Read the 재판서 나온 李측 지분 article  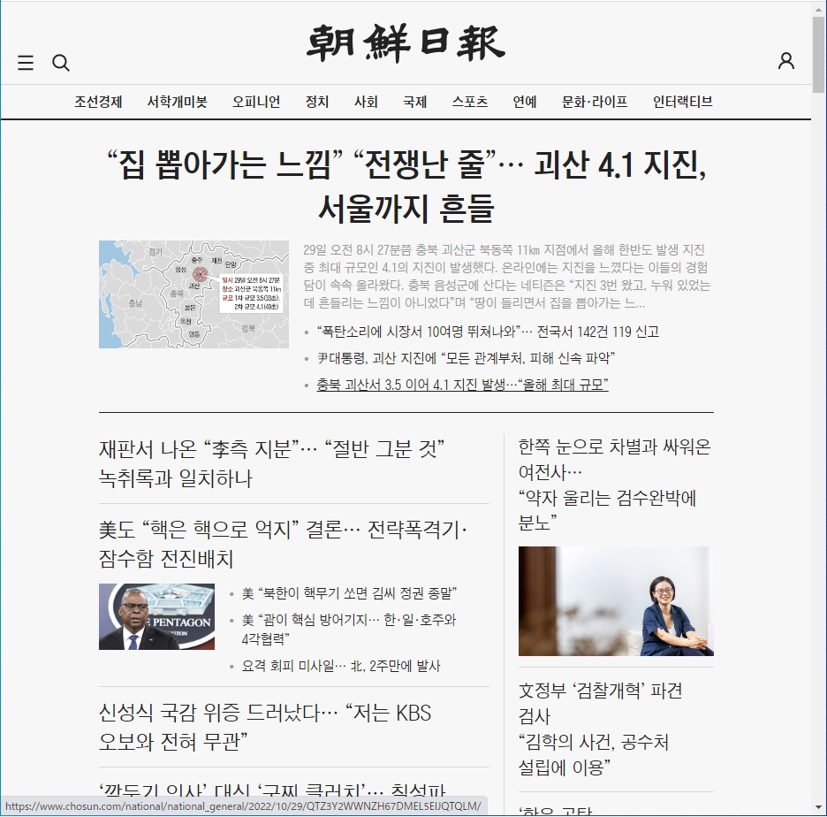pos(270,463)
